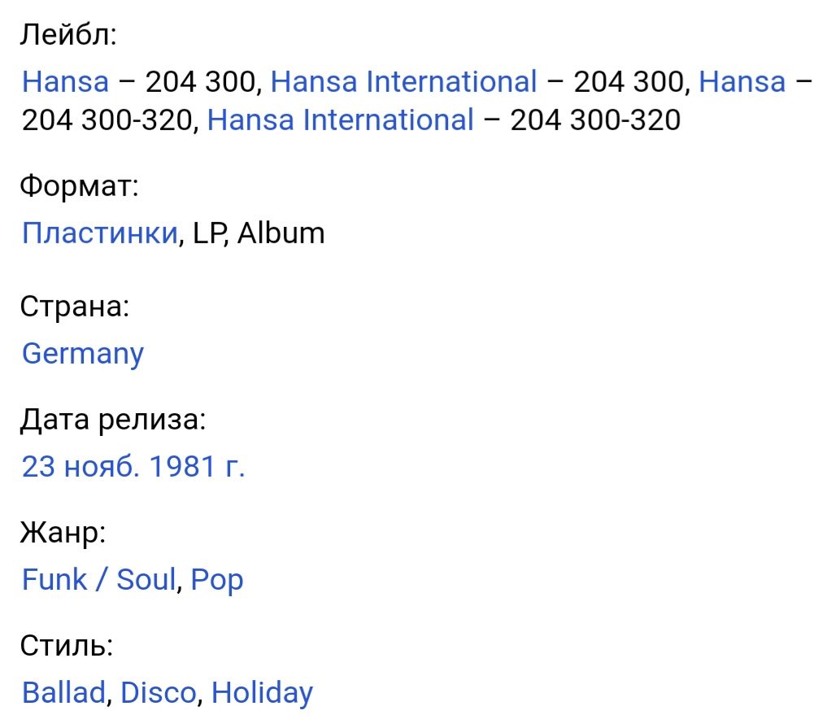This screenshot has width=831, height=728.
Task: Open the 23 нояб. 1981 г. release date link
Action: coord(133,467)
